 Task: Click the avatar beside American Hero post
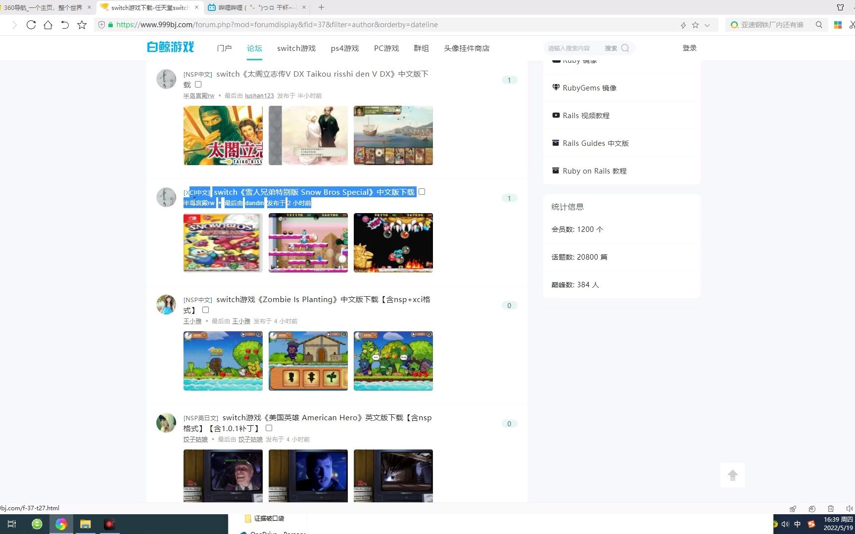[x=166, y=423]
